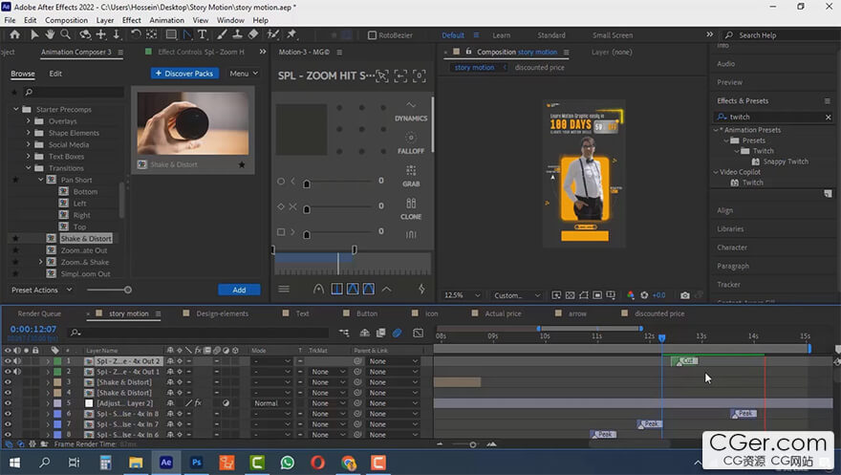Toggle favorite star on Shake & Distort thumbnail
The image size is (841, 475).
[242, 164]
